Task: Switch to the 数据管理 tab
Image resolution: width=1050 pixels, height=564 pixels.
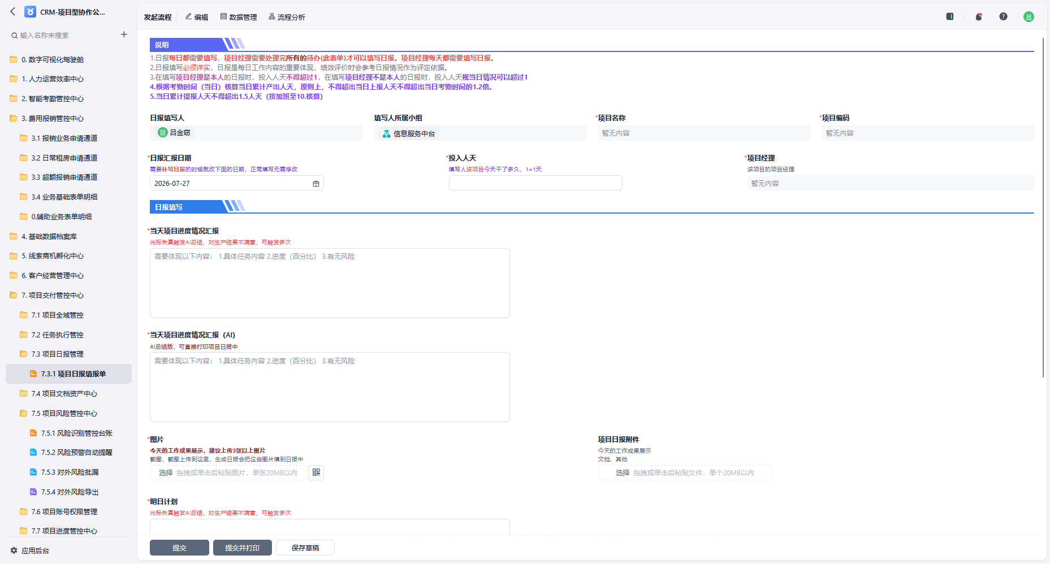Action: click(239, 17)
